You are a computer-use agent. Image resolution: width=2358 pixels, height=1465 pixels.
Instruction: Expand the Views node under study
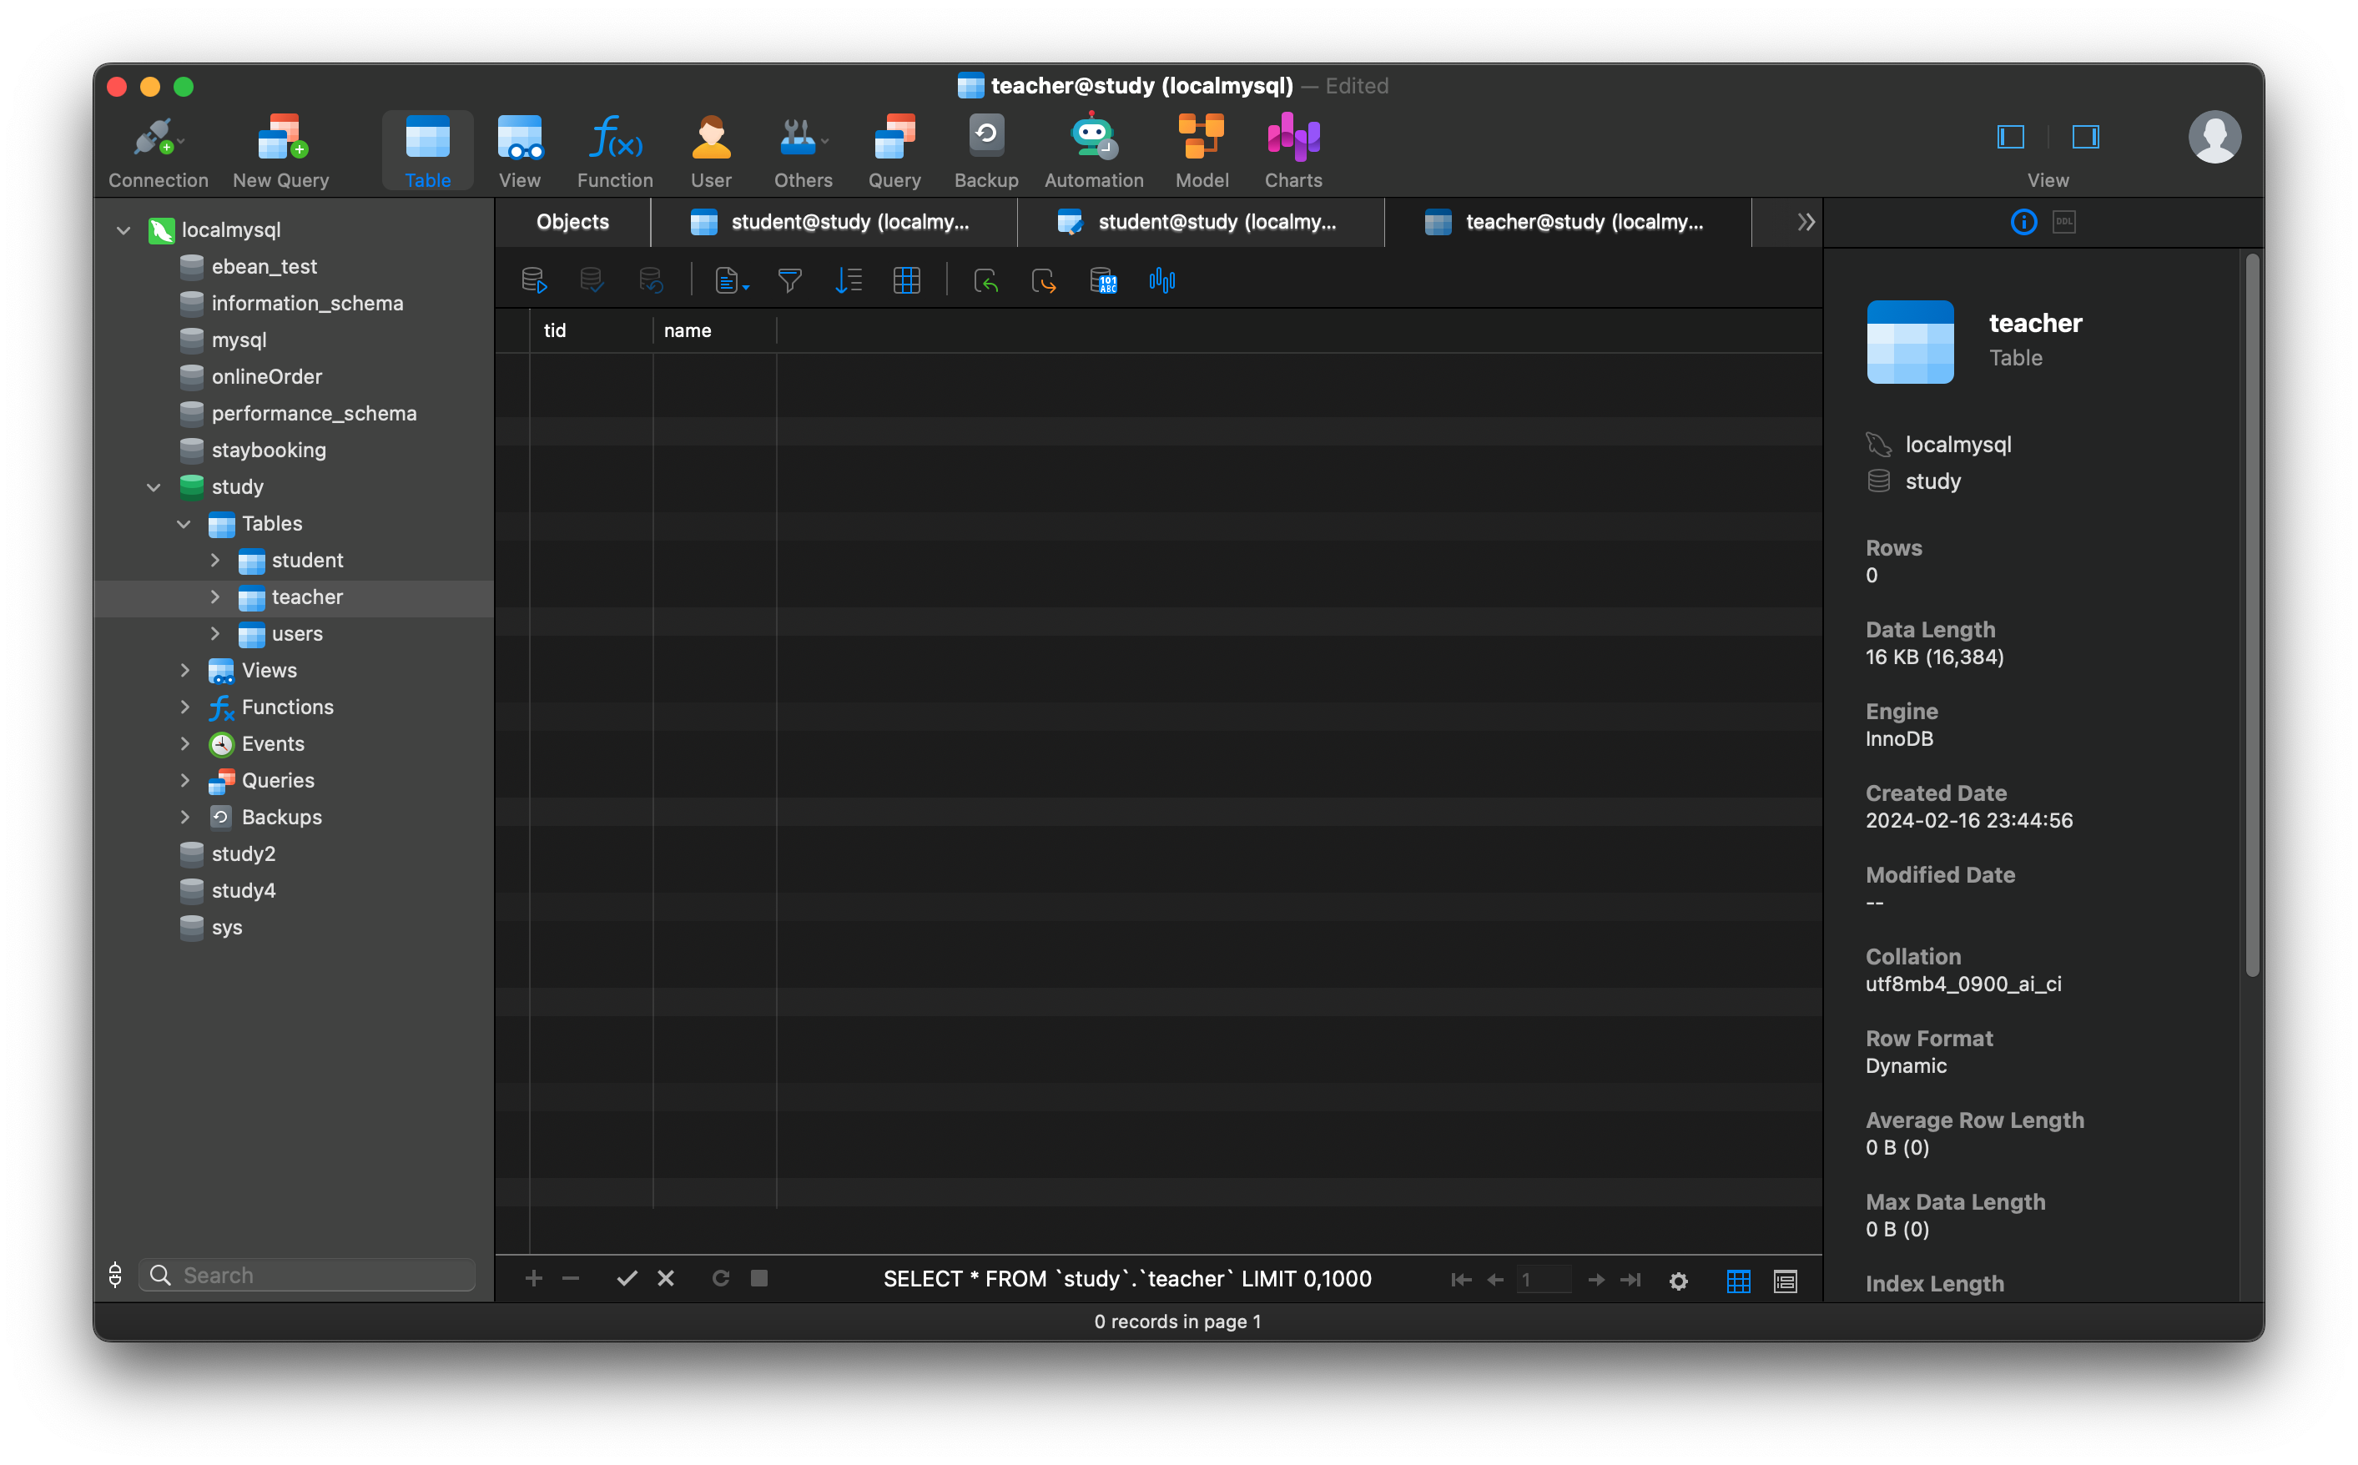[185, 670]
